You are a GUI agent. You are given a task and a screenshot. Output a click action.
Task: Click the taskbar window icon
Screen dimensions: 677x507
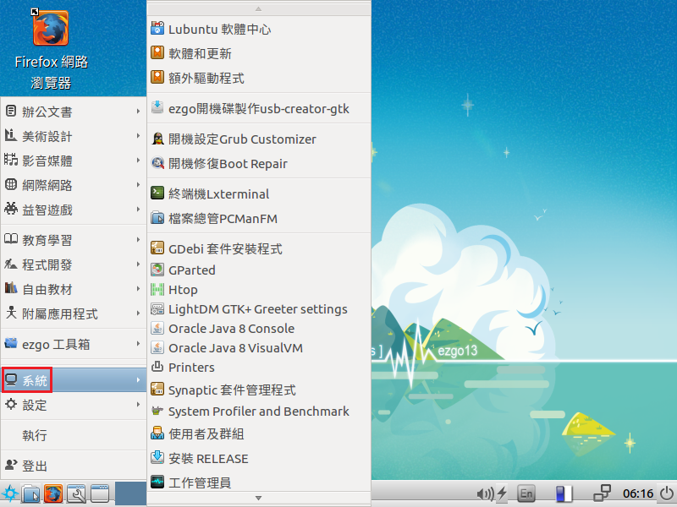100,493
